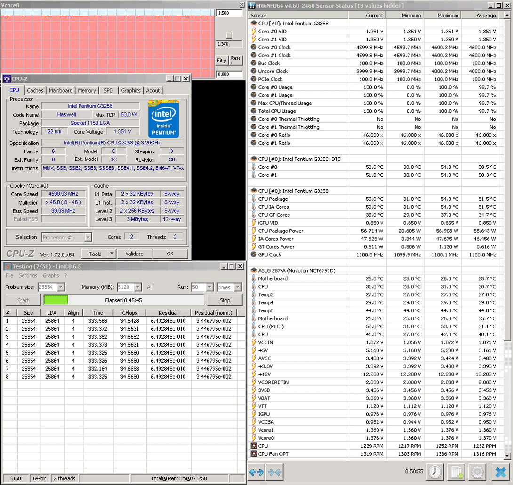Click scroll-up arrow in HWiNFO sensor list

(507, 15)
